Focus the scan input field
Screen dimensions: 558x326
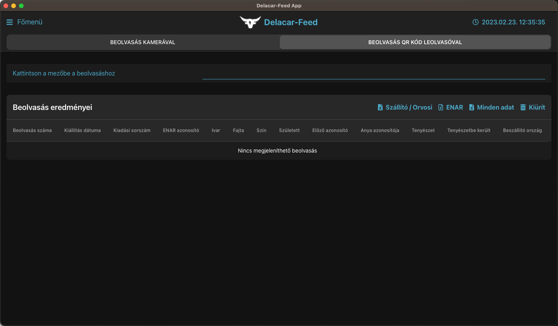373,73
